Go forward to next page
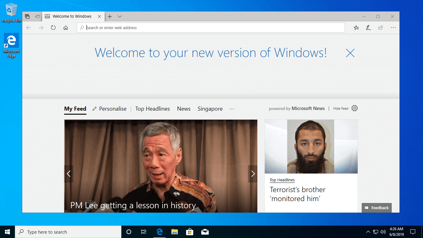Screen dimensions: 423x238 [x=41, y=28]
